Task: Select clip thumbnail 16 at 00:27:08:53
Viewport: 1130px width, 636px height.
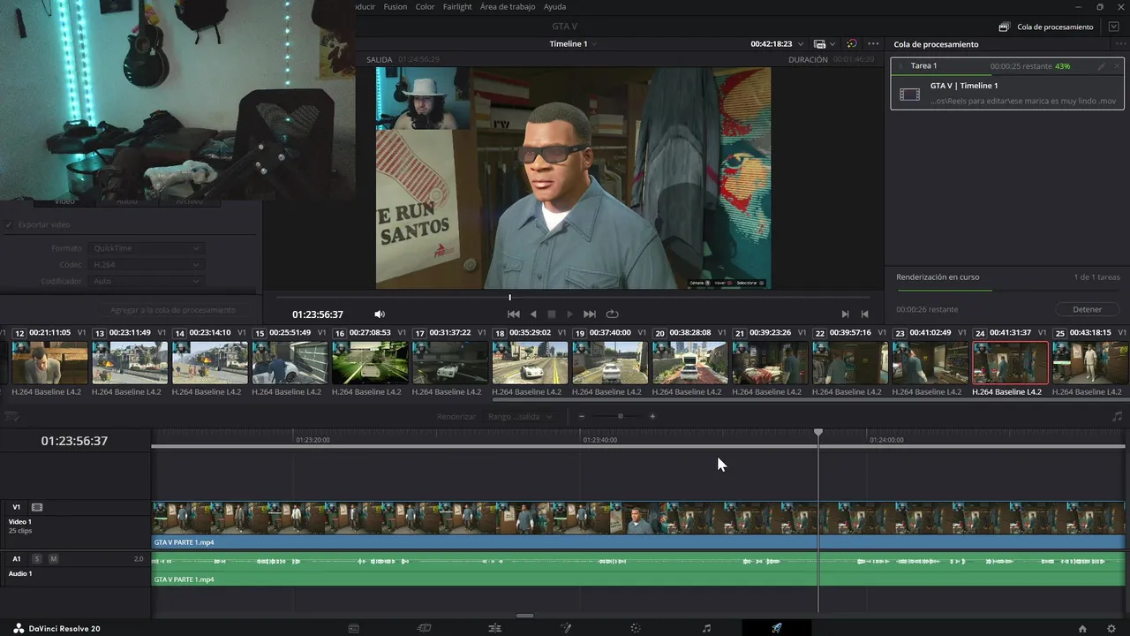Action: pos(370,362)
